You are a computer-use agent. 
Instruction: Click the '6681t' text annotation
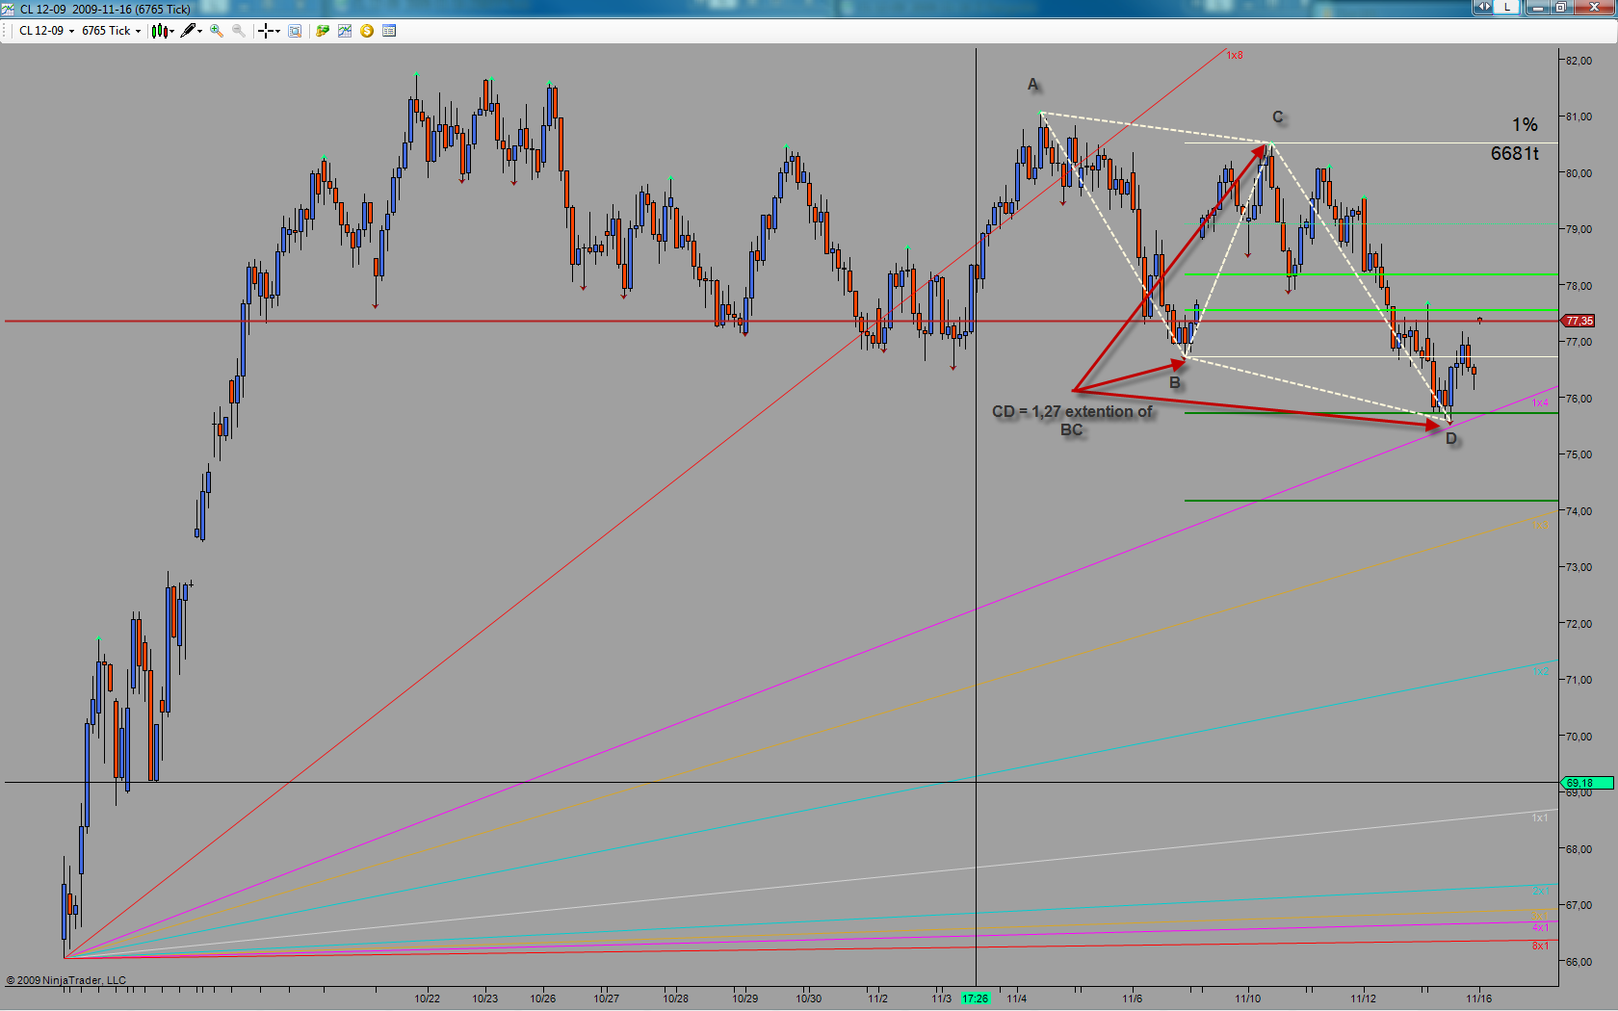(x=1514, y=153)
